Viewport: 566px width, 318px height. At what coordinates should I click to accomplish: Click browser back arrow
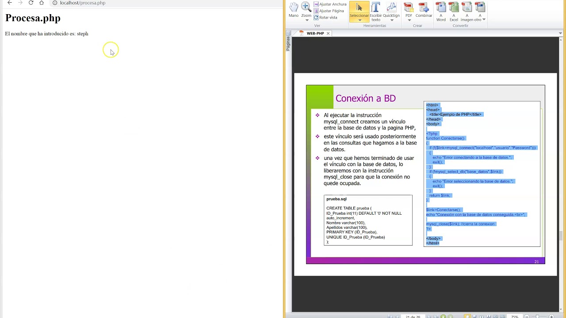tap(10, 3)
